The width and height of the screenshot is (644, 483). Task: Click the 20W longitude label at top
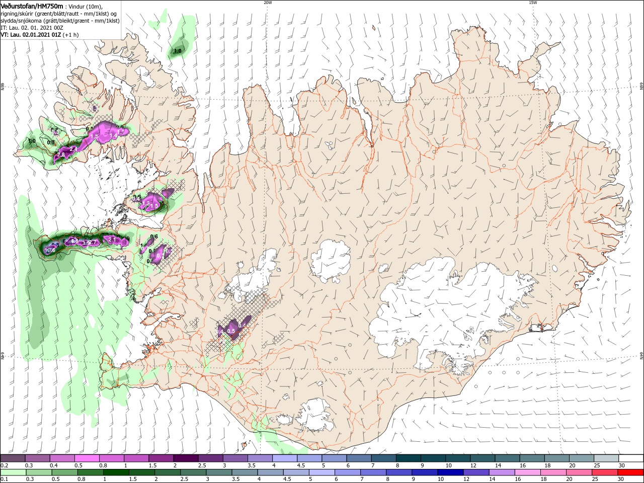click(x=268, y=3)
